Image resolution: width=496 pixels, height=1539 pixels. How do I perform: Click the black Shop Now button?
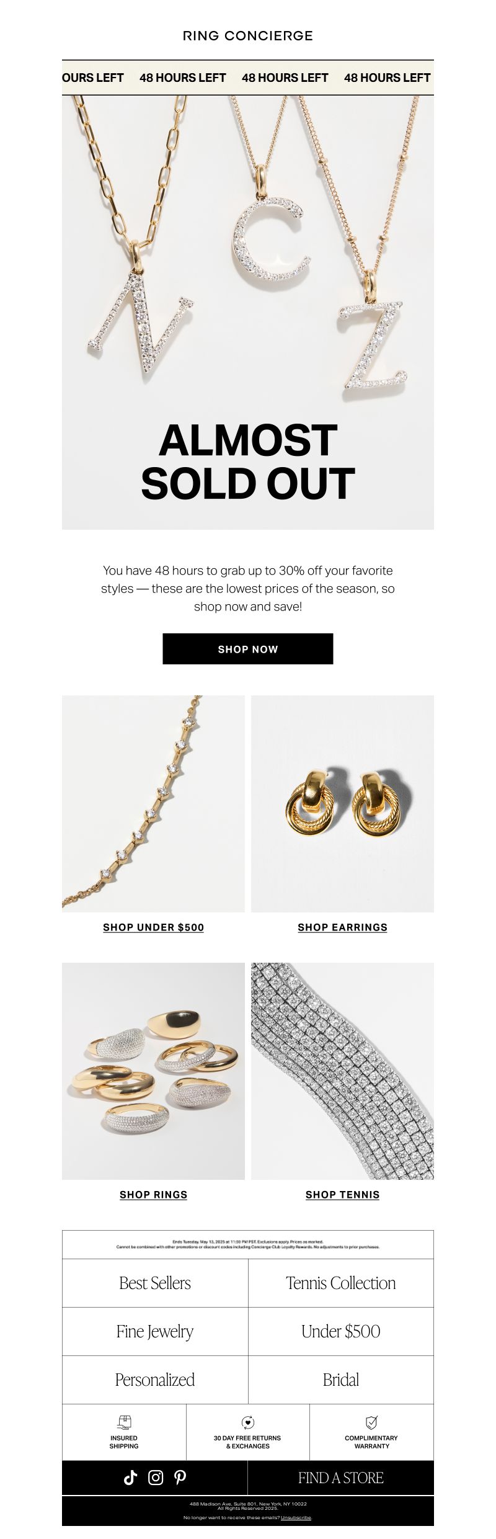(x=248, y=649)
